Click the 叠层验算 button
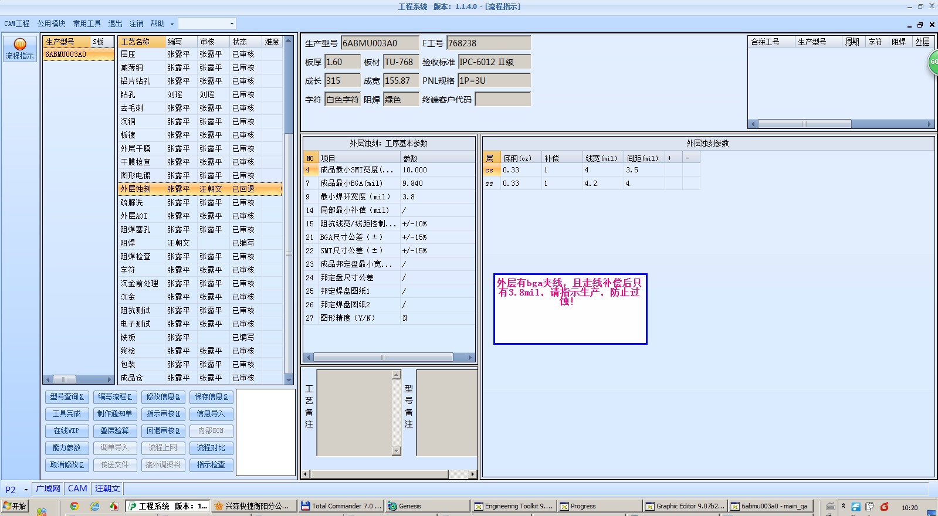Image resolution: width=938 pixels, height=516 pixels. click(114, 431)
